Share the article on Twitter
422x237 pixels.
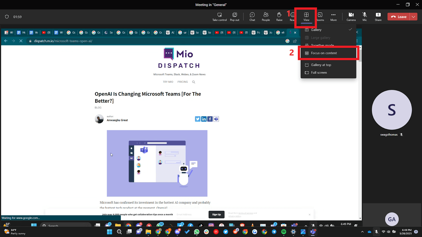click(x=198, y=119)
